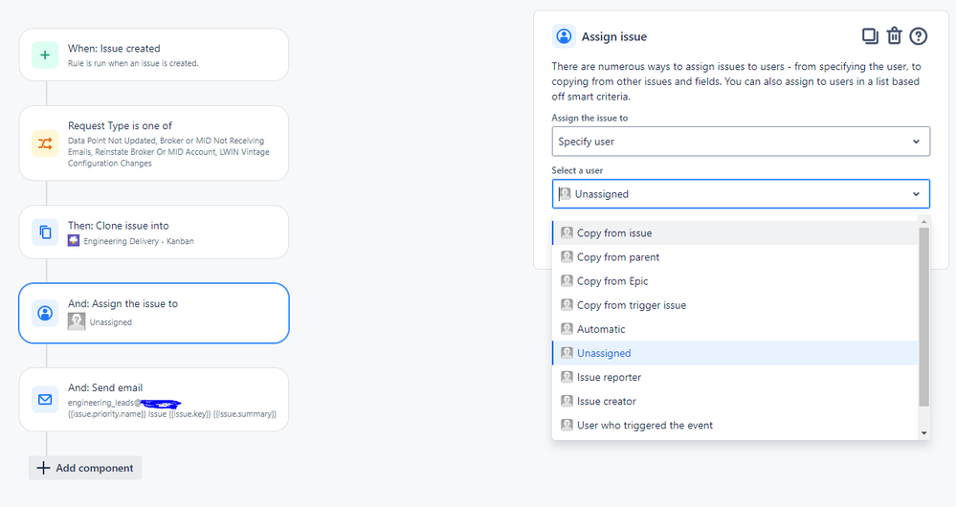Click the Send email envelope icon
This screenshot has width=956, height=507.
click(x=45, y=400)
